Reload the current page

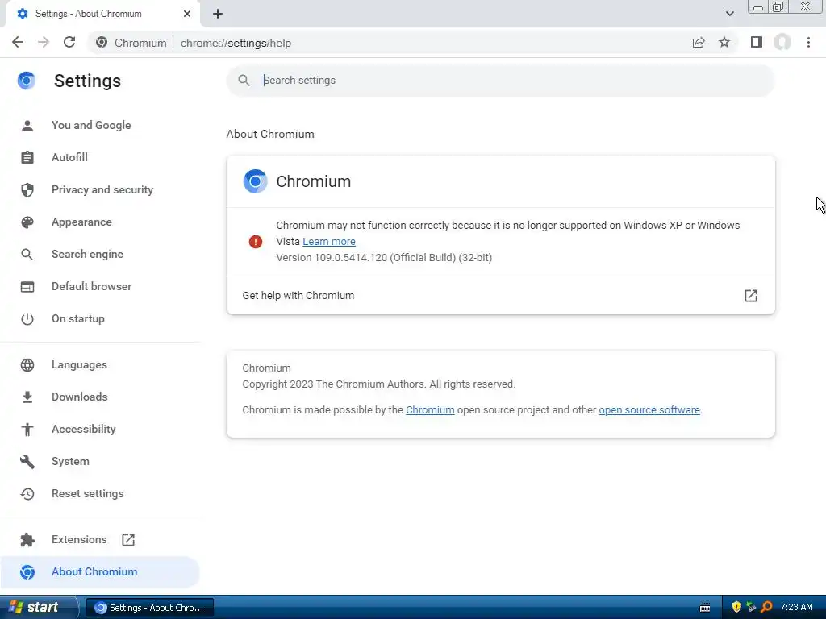click(x=69, y=42)
